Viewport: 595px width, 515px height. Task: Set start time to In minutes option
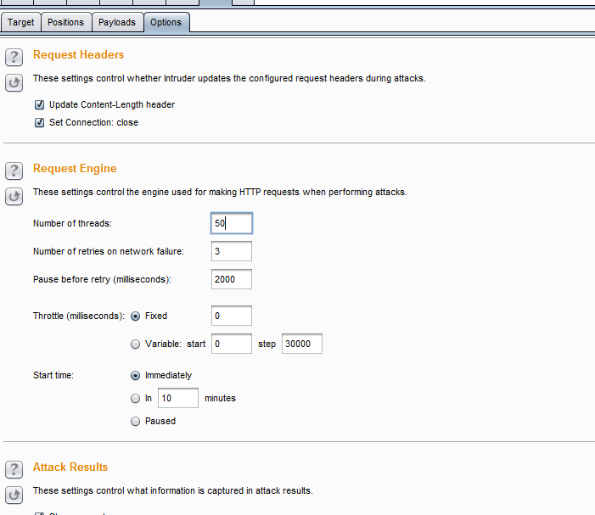[x=135, y=398]
